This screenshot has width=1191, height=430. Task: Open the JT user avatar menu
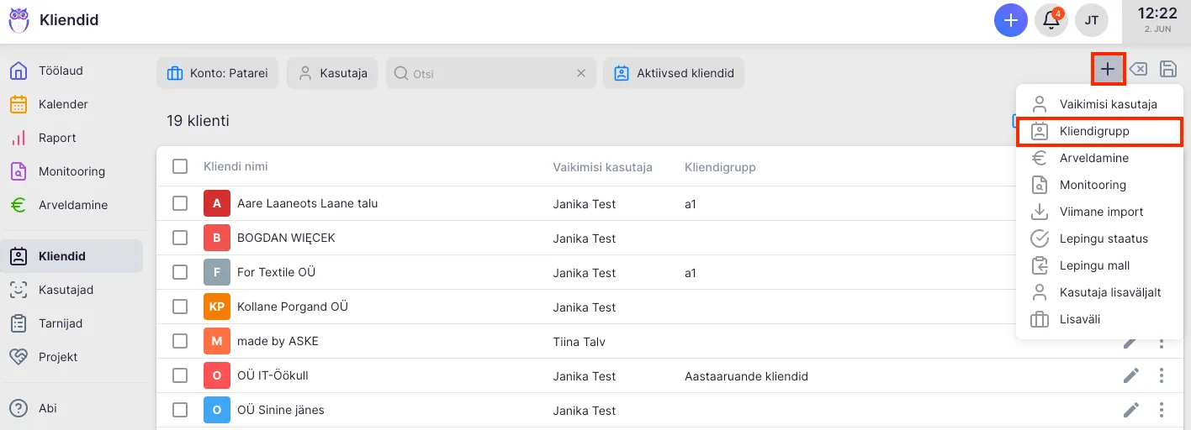click(x=1092, y=20)
